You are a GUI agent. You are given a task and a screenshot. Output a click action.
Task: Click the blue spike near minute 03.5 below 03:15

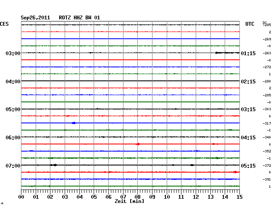point(74,123)
